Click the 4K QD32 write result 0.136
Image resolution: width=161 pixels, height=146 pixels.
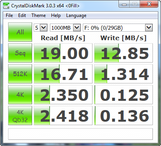[123, 115]
